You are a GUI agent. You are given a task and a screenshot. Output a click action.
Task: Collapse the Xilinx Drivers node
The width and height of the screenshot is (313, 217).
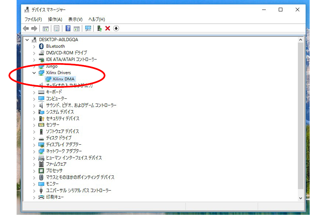point(34,73)
